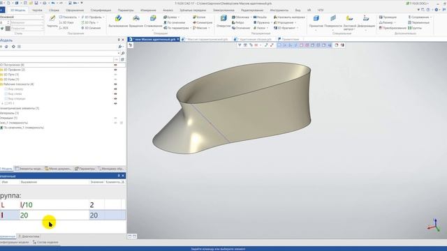Click the Пружина spring tool

coord(261,22)
